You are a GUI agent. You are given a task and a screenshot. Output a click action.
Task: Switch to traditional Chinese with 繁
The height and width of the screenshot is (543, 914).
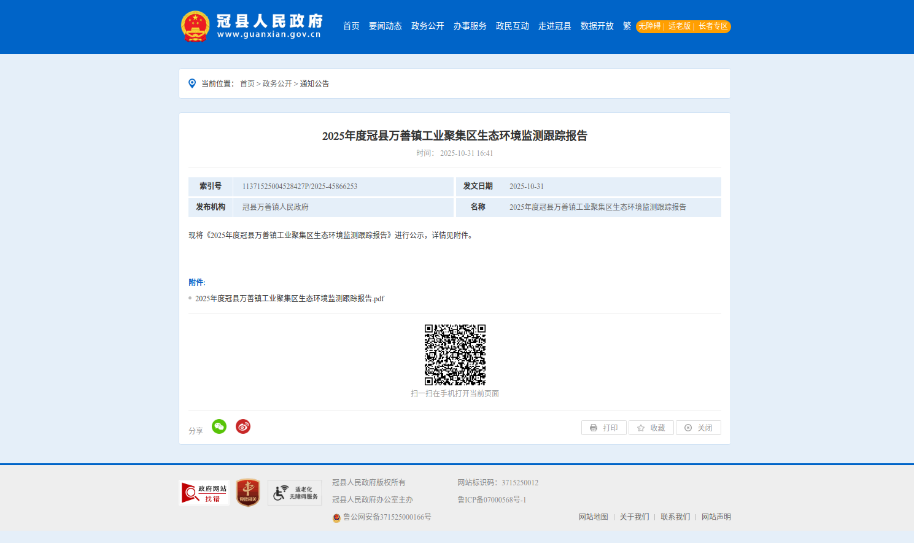click(x=627, y=26)
